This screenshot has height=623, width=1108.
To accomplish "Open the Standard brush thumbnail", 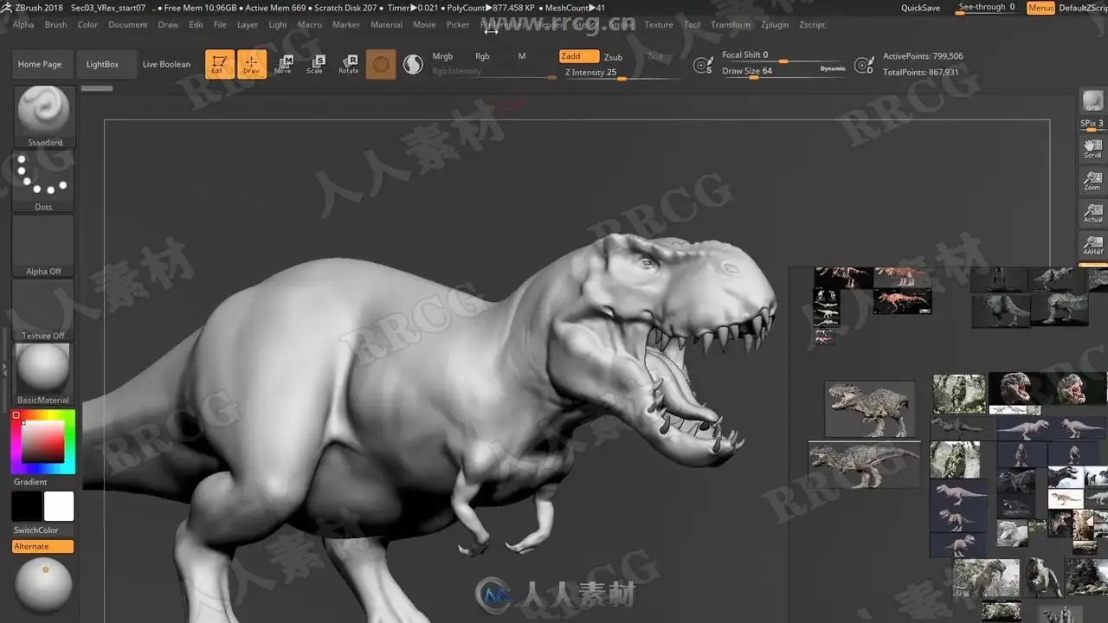I will click(44, 117).
